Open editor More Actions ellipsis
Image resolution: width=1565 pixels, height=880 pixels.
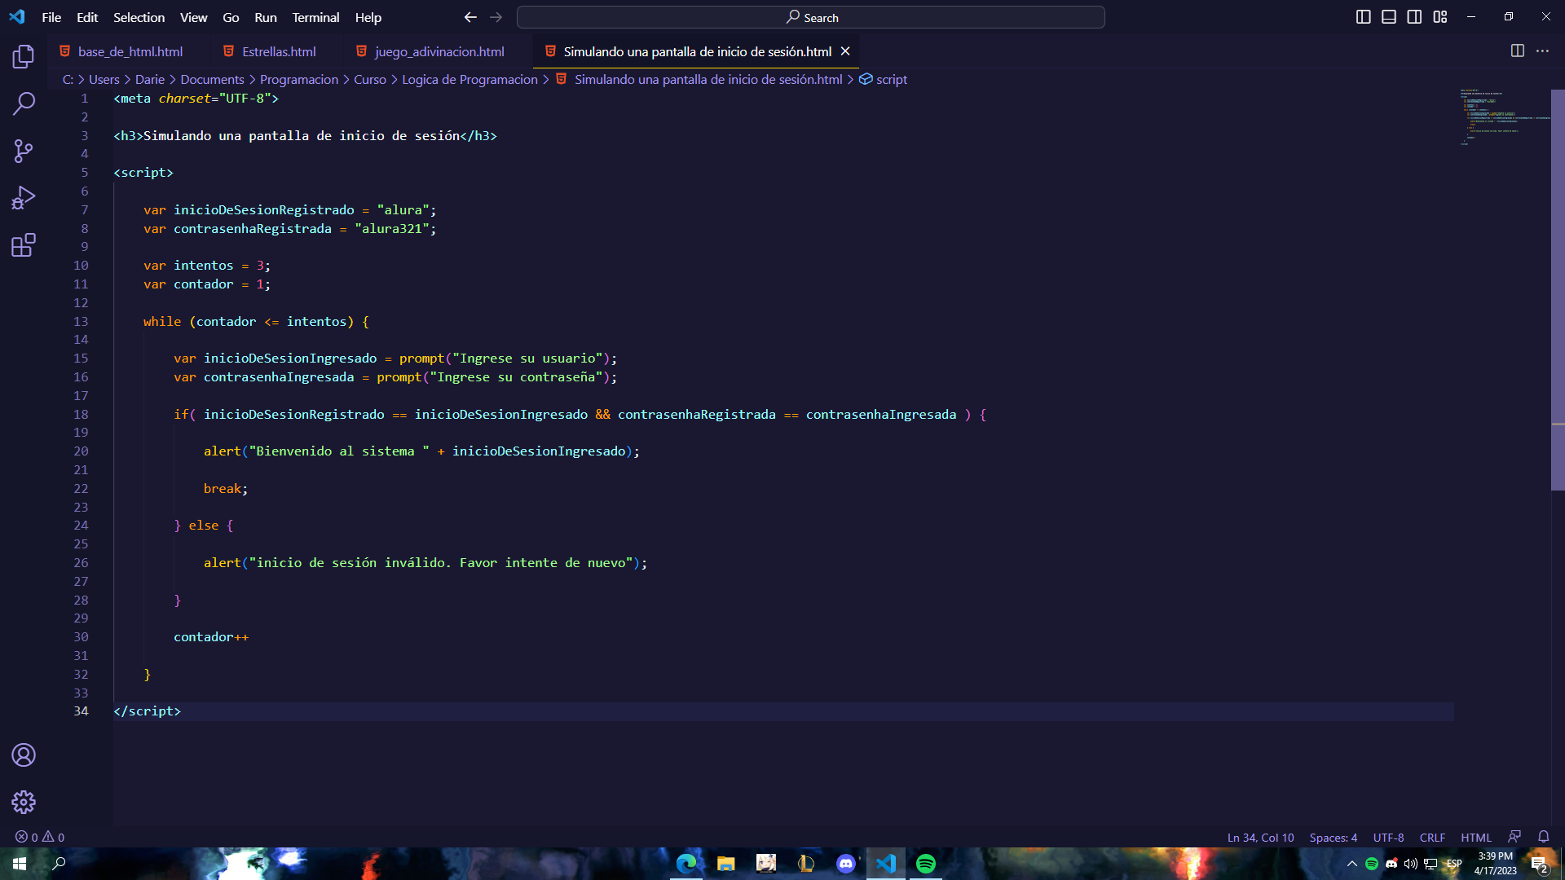coord(1542,51)
